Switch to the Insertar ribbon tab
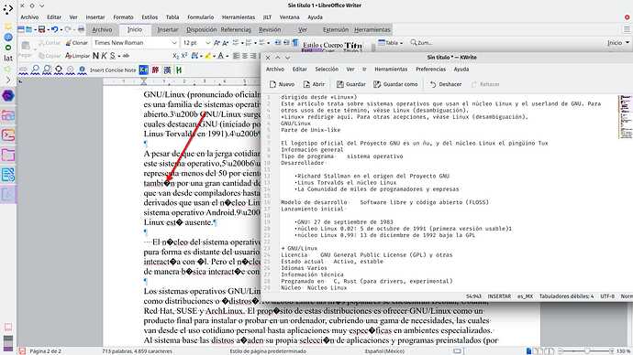The width and height of the screenshot is (633, 355). point(168,30)
